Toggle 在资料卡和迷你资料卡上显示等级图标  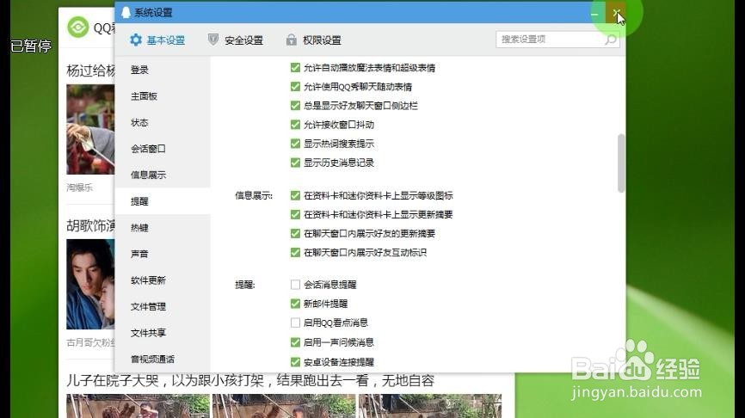pos(295,195)
